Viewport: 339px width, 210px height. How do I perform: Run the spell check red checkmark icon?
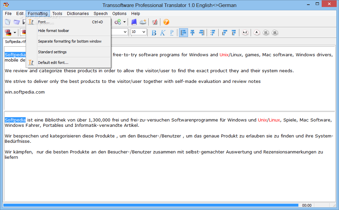point(155,22)
